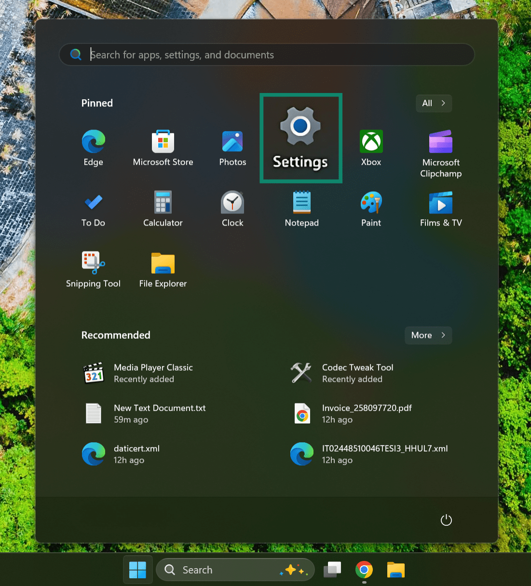531x586 pixels.
Task: Launch Films & TV
Action: 440,207
